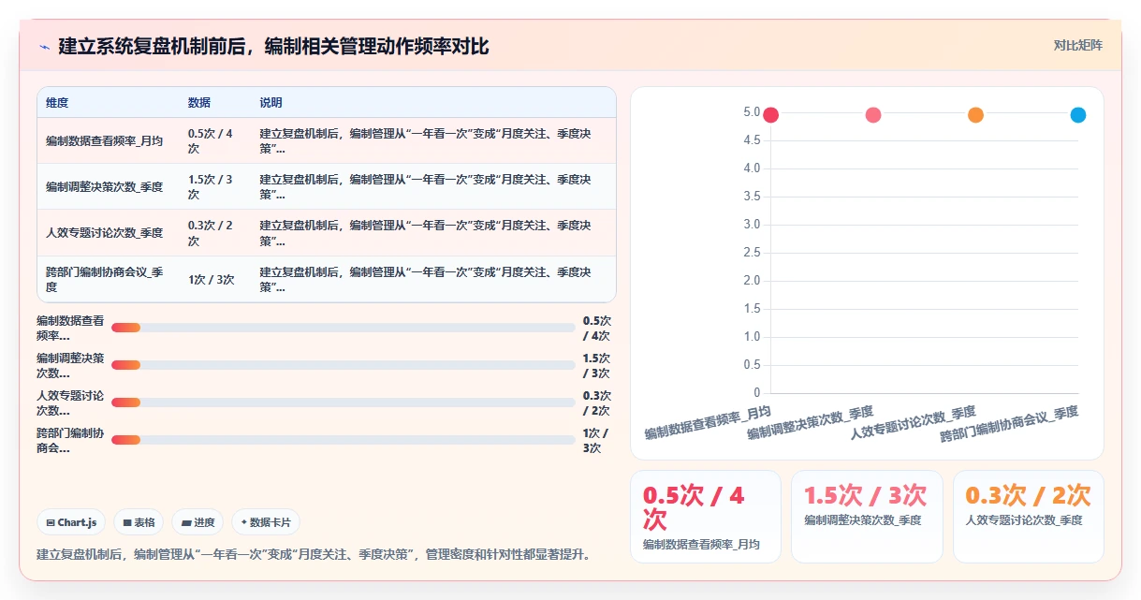Image resolution: width=1141 pixels, height=600 pixels.
Task: Click the 数据 column header
Action: tap(199, 103)
